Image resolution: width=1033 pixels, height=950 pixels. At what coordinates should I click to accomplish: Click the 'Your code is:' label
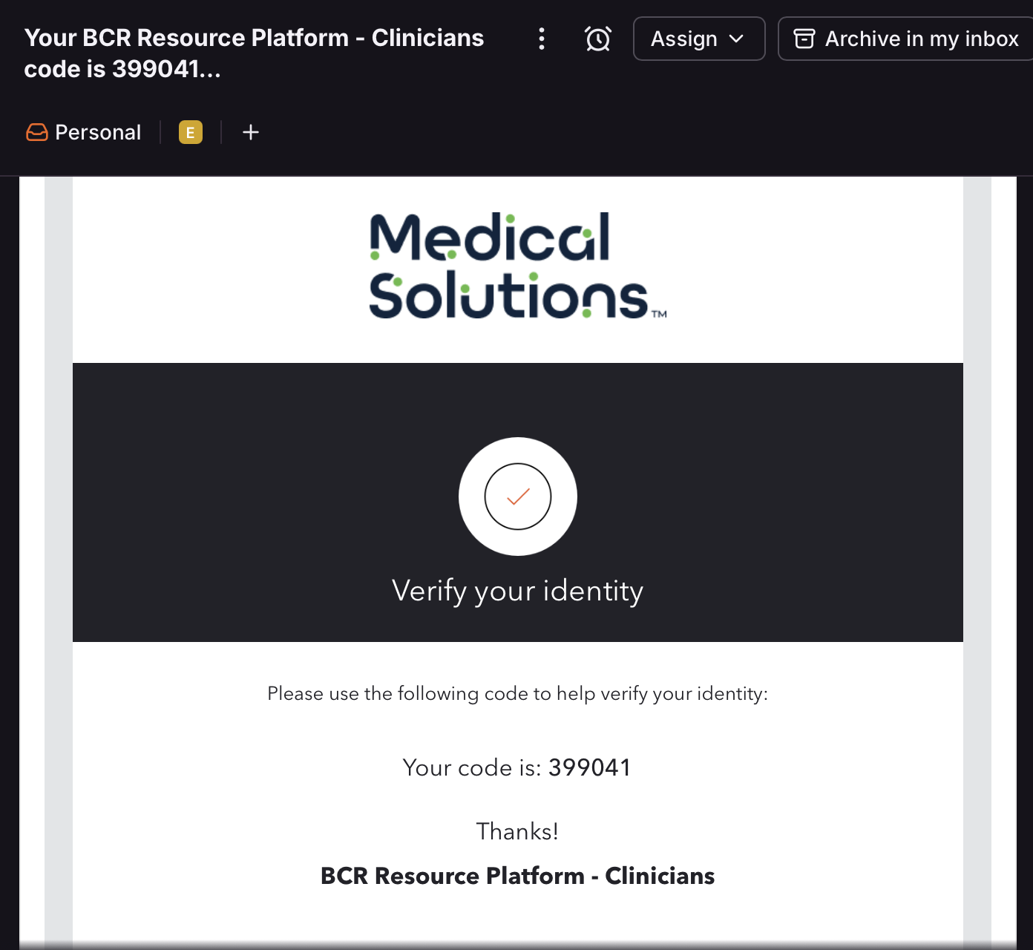pos(472,767)
